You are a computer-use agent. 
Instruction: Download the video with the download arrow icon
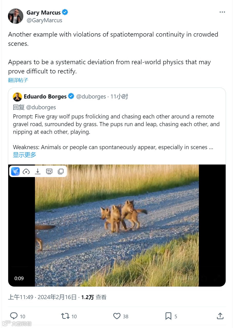tap(38, 171)
